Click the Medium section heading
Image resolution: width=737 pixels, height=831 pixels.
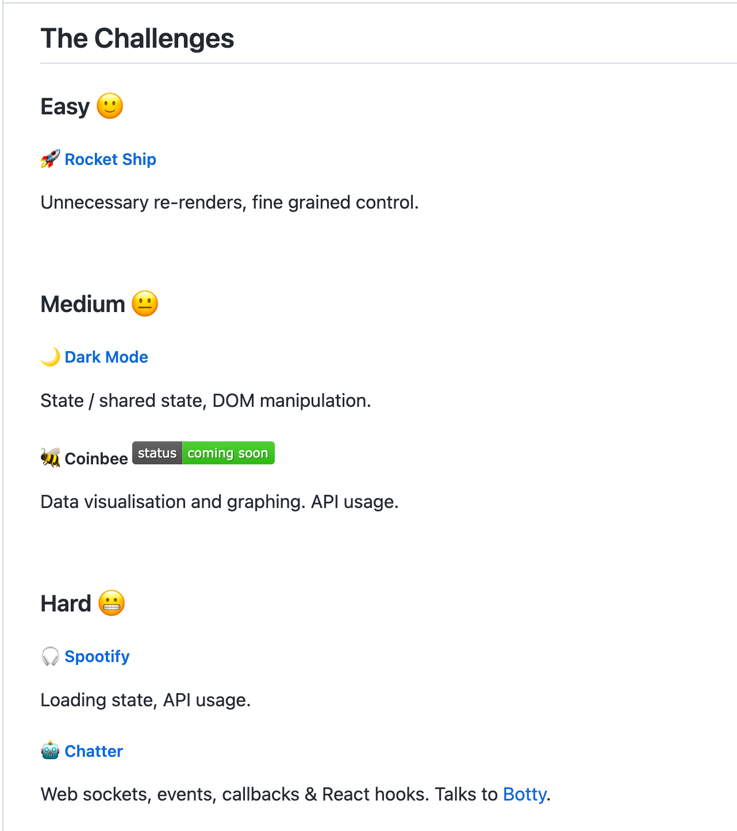pyautogui.click(x=83, y=305)
